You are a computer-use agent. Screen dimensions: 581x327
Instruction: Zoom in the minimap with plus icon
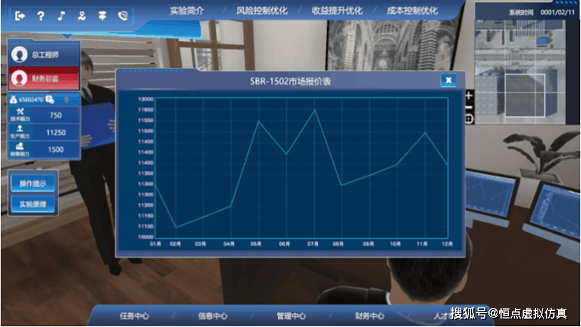point(469,95)
